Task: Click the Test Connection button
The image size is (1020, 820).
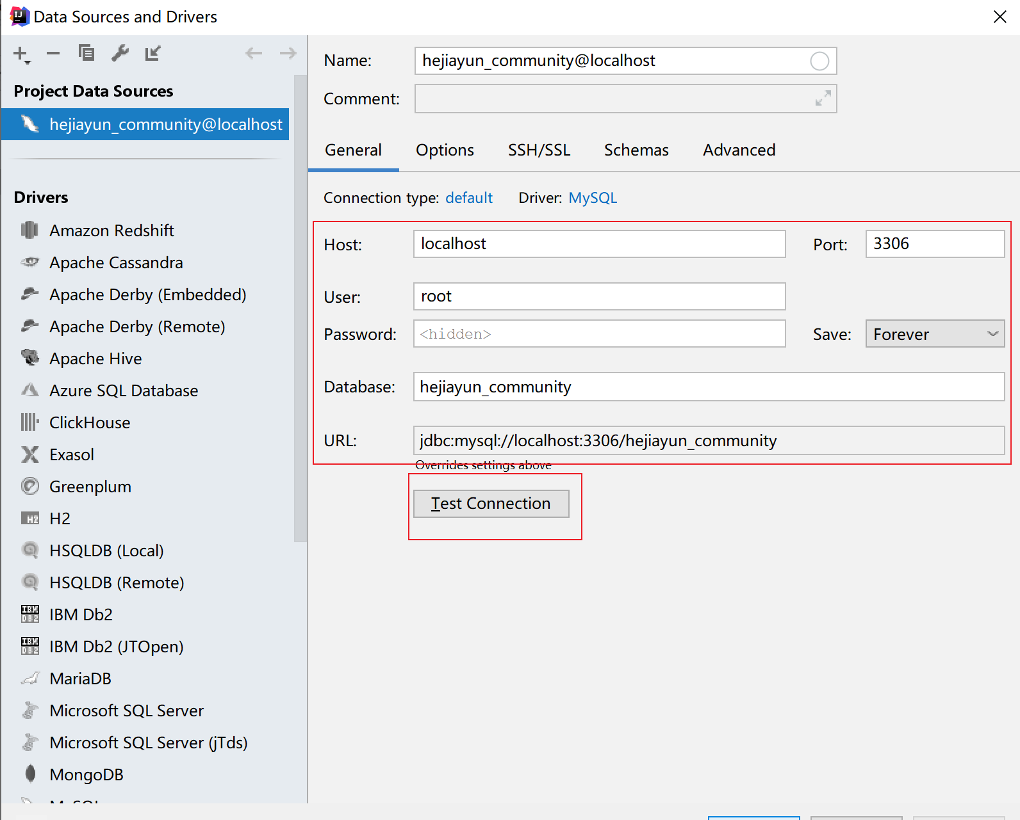Action: click(x=491, y=504)
